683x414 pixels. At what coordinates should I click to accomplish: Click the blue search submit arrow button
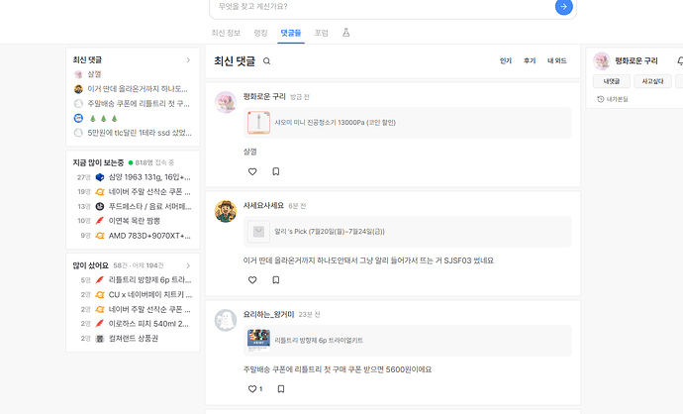tap(563, 7)
